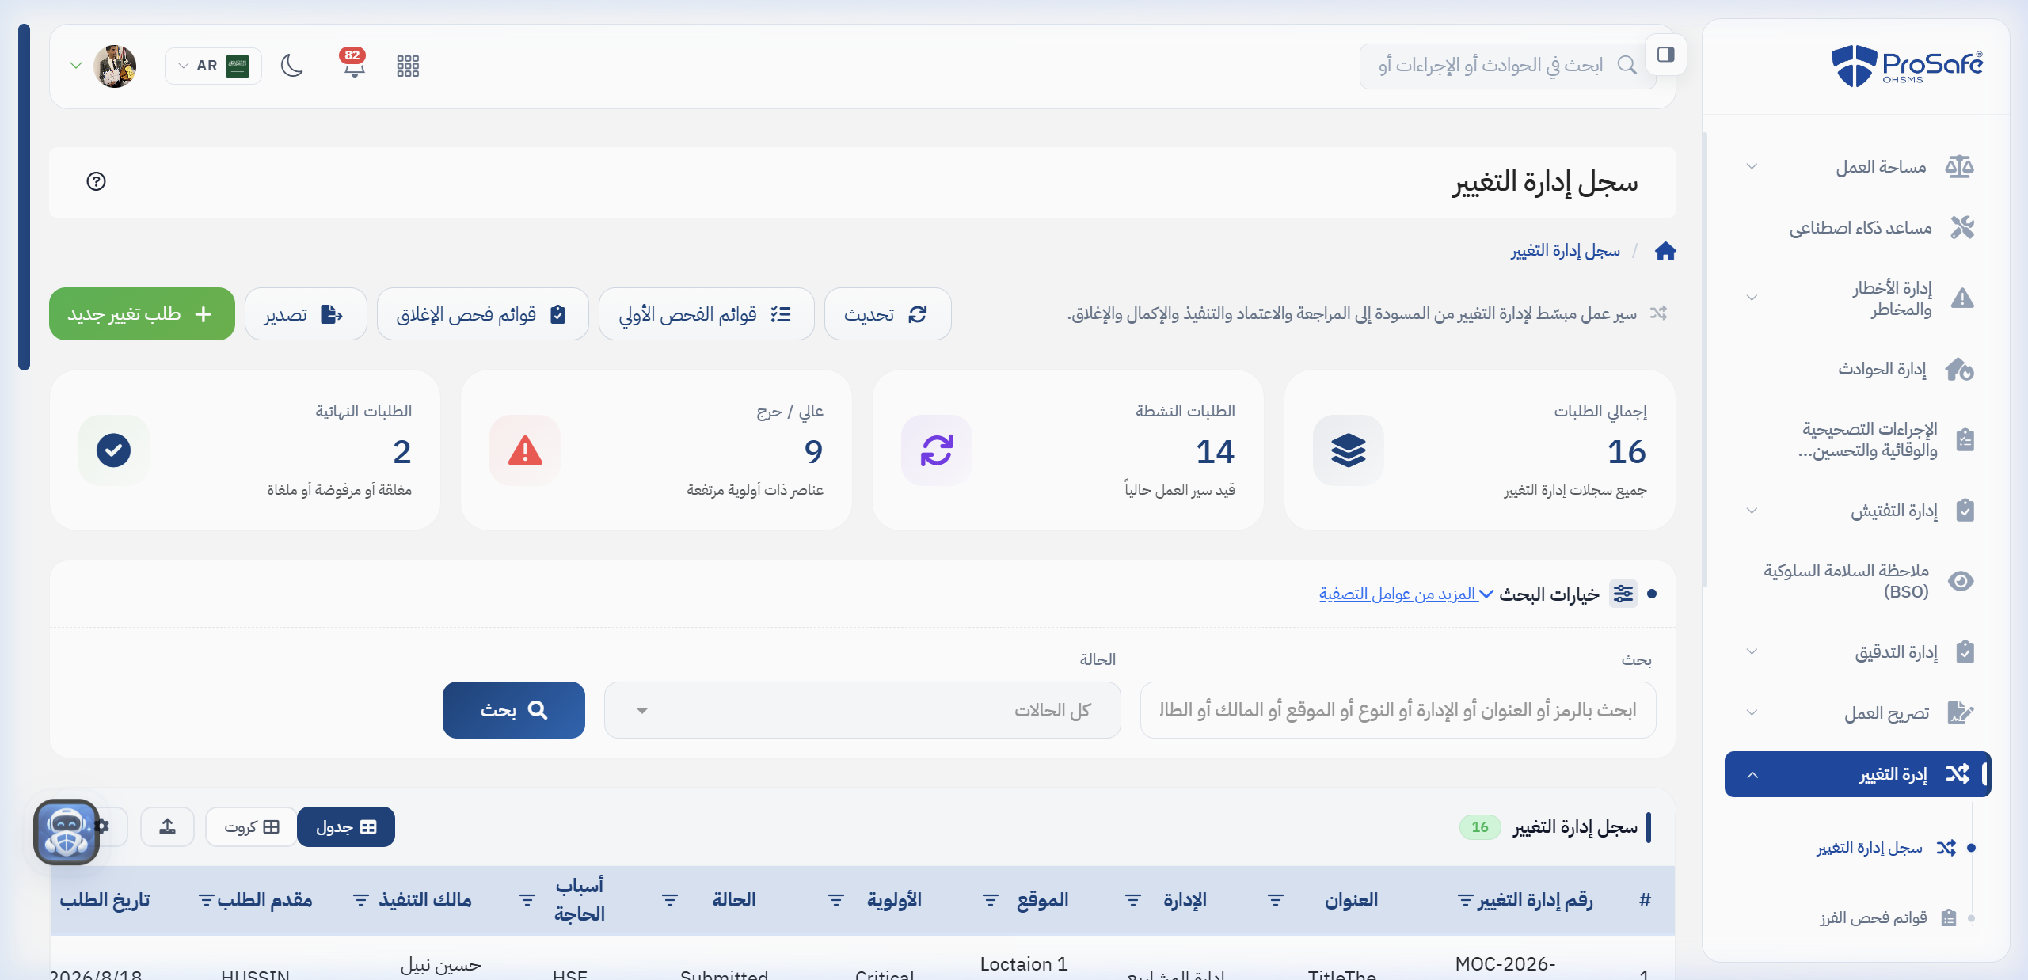The image size is (2028, 980).
Task: Click the blue بحث search button
Action: coord(514,710)
